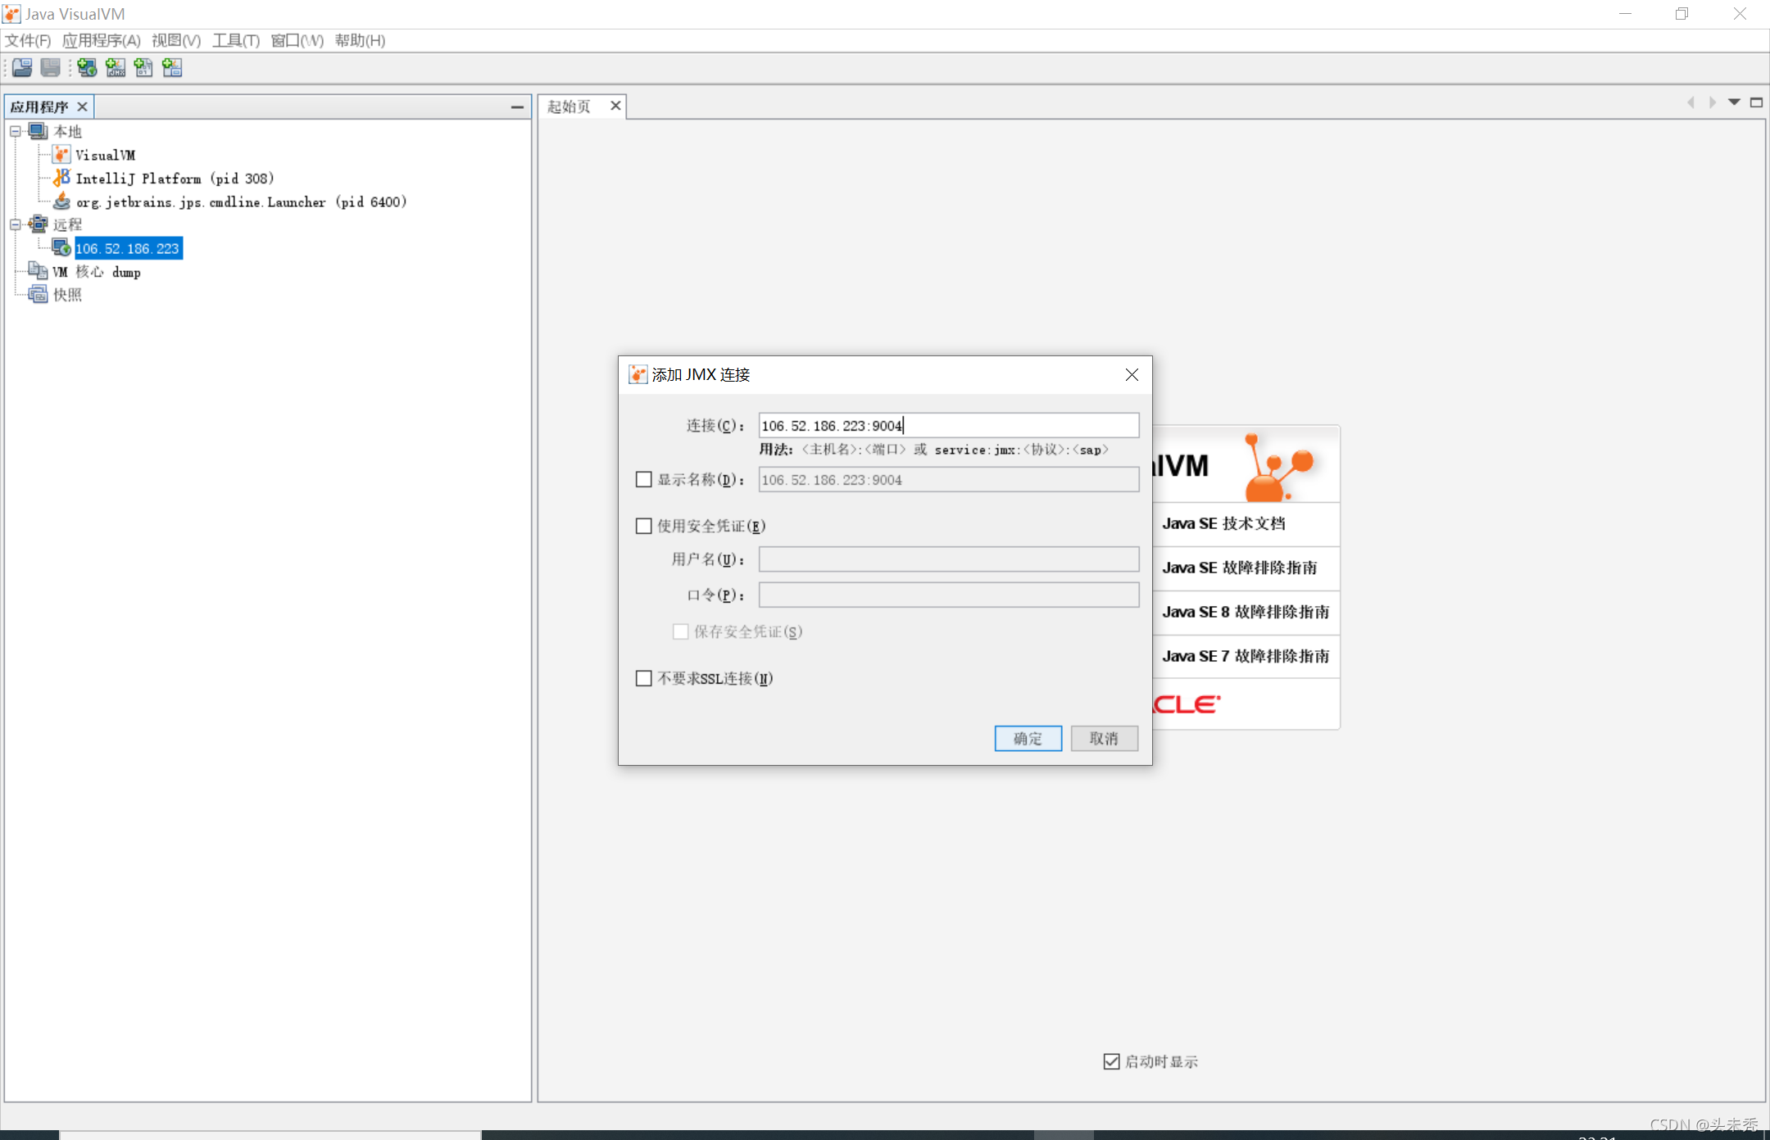This screenshot has width=1770, height=1140.
Task: Toggle the 显示名称 checkbox
Action: click(644, 480)
